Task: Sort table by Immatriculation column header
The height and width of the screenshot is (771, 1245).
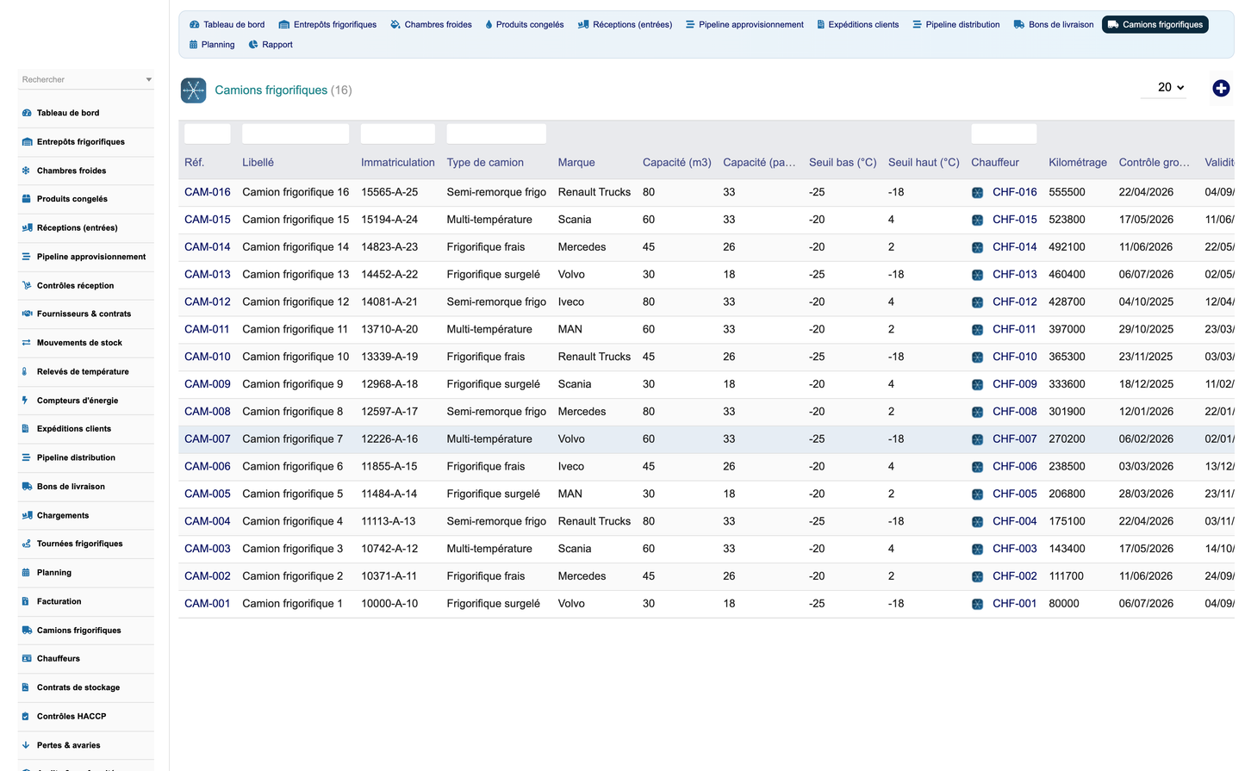Action: (398, 162)
